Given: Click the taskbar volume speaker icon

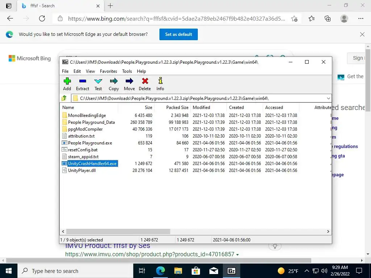Looking at the screenshot, I should click(324, 271).
